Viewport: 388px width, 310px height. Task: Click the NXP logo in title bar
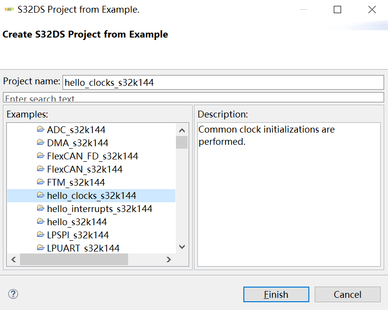(x=9, y=10)
